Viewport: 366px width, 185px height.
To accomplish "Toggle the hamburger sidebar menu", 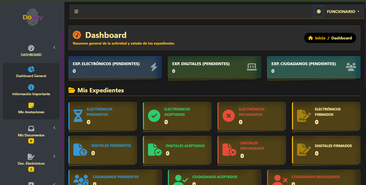I will tap(76, 11).
